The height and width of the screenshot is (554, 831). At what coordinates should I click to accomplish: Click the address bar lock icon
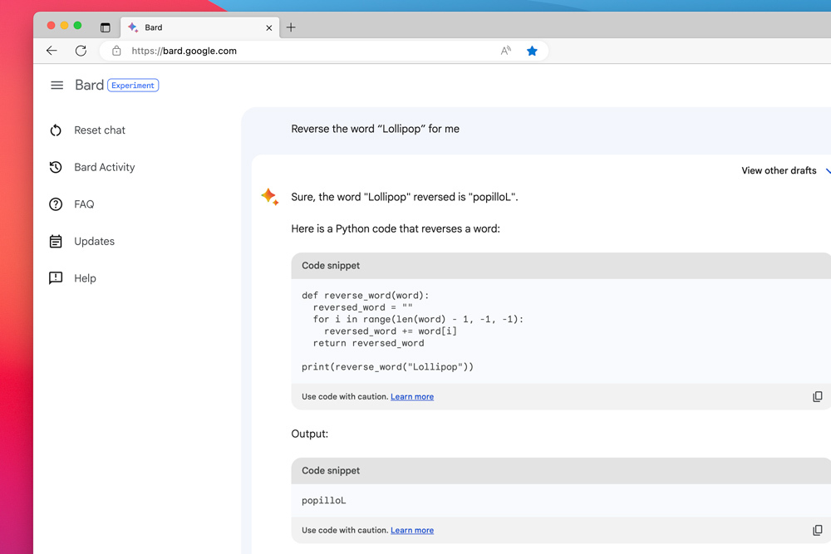[116, 51]
